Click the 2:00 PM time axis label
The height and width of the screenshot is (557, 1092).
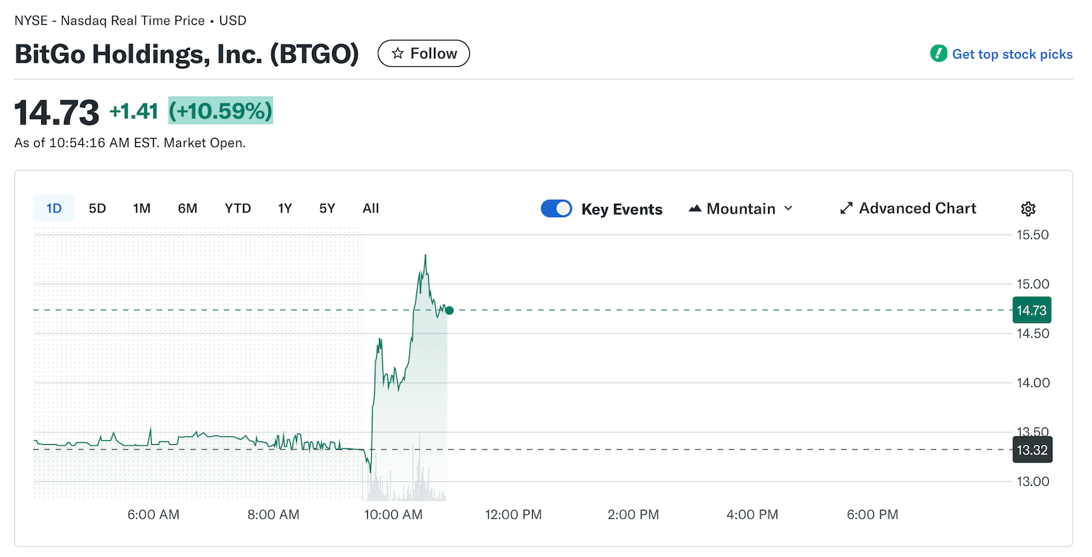(633, 515)
